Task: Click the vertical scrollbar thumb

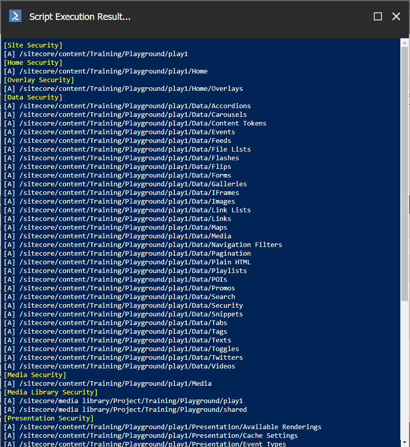Action: point(404,173)
